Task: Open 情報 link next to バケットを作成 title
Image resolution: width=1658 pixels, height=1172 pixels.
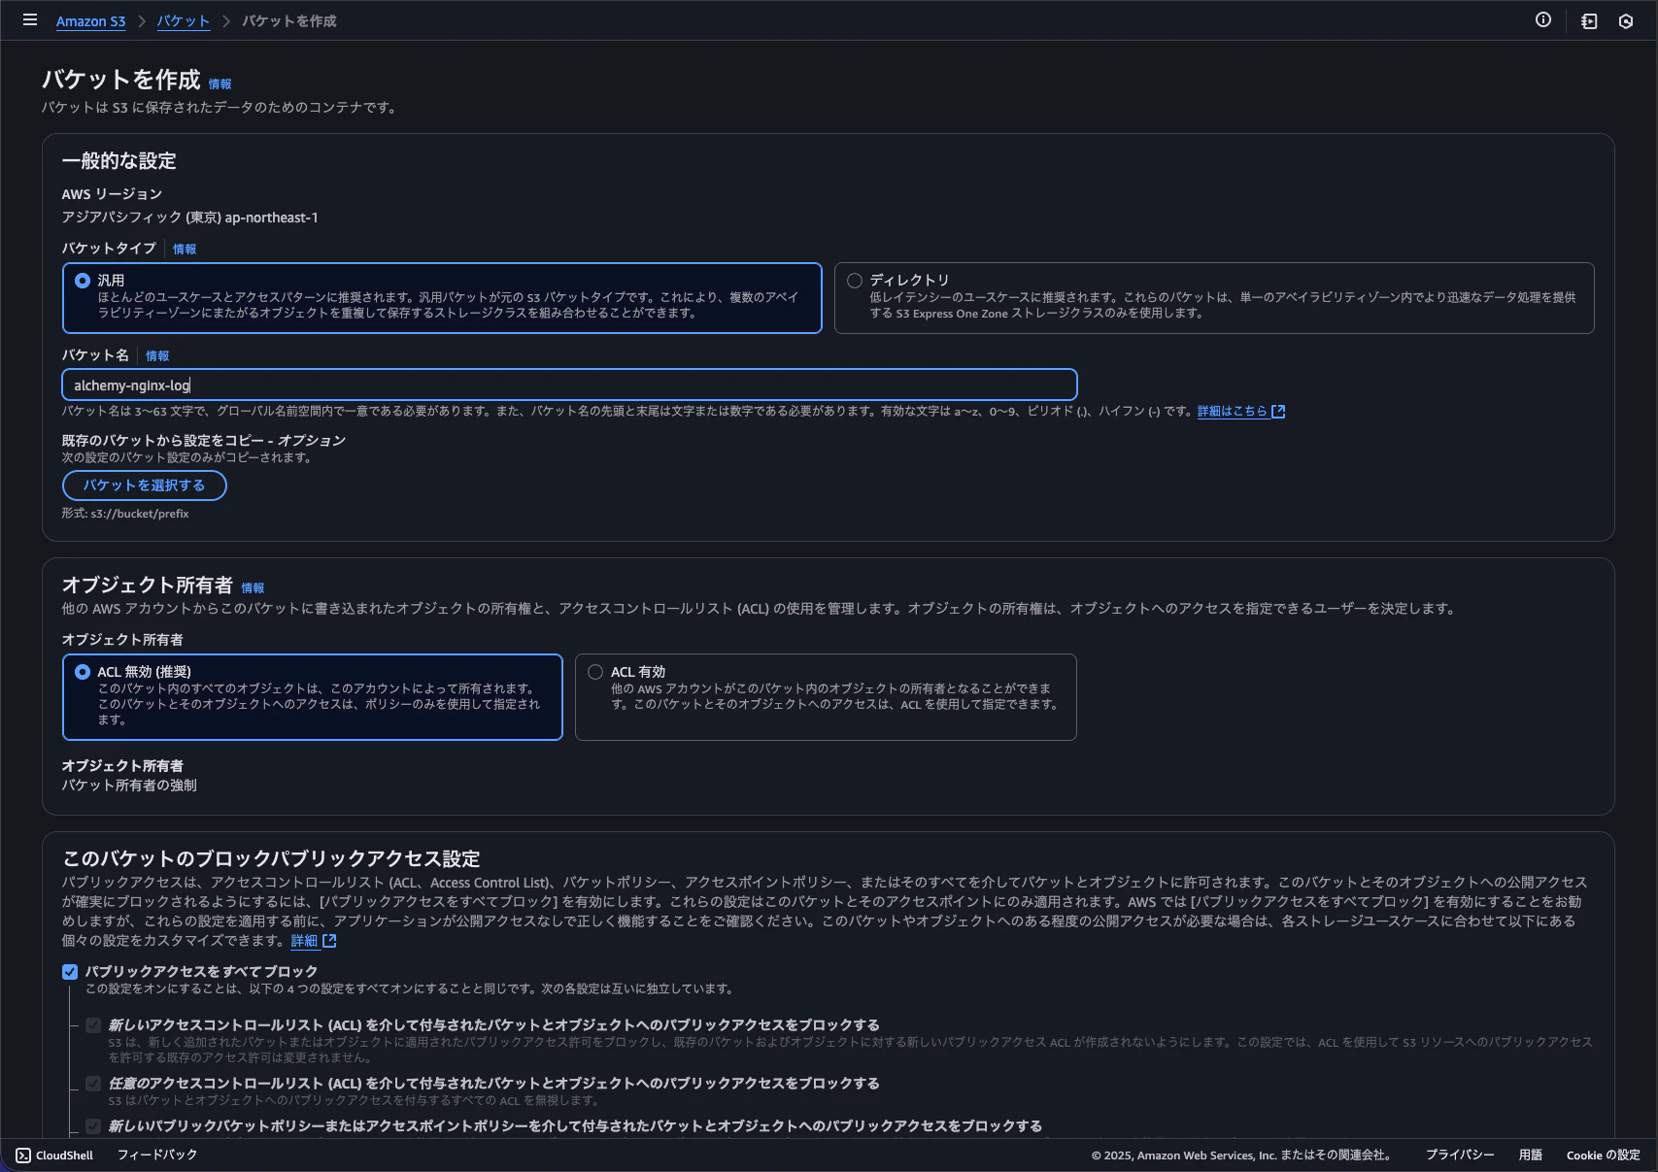Action: (220, 84)
